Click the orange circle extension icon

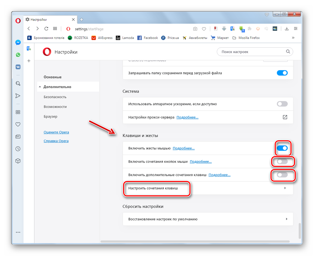coord(258,29)
